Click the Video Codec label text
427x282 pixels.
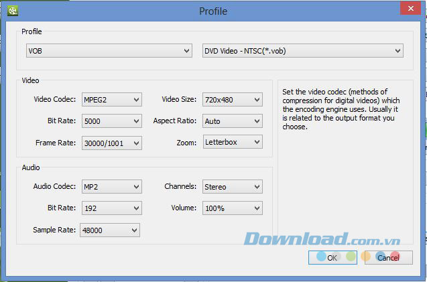[x=55, y=99]
